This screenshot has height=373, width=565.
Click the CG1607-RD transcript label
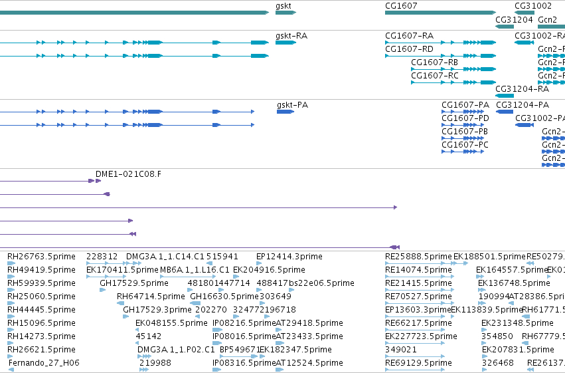pyautogui.click(x=410, y=49)
